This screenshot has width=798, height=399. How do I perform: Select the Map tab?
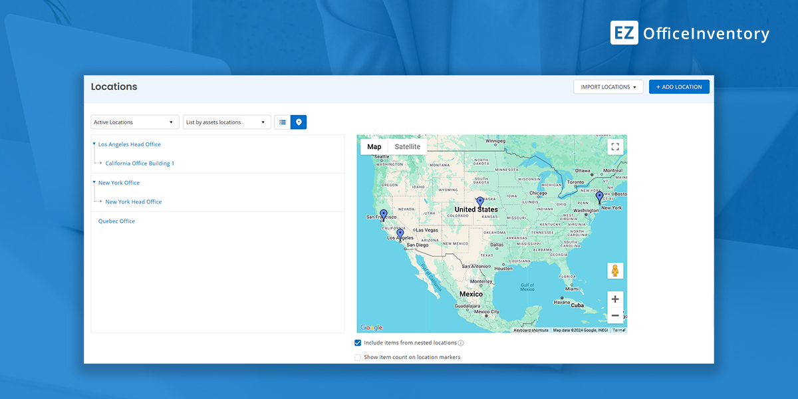coord(374,147)
